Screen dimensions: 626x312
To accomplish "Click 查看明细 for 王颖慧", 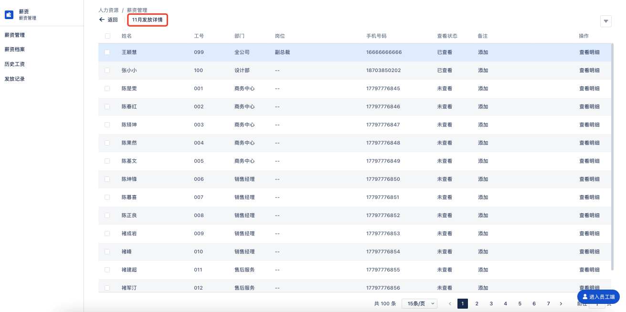I will [589, 52].
